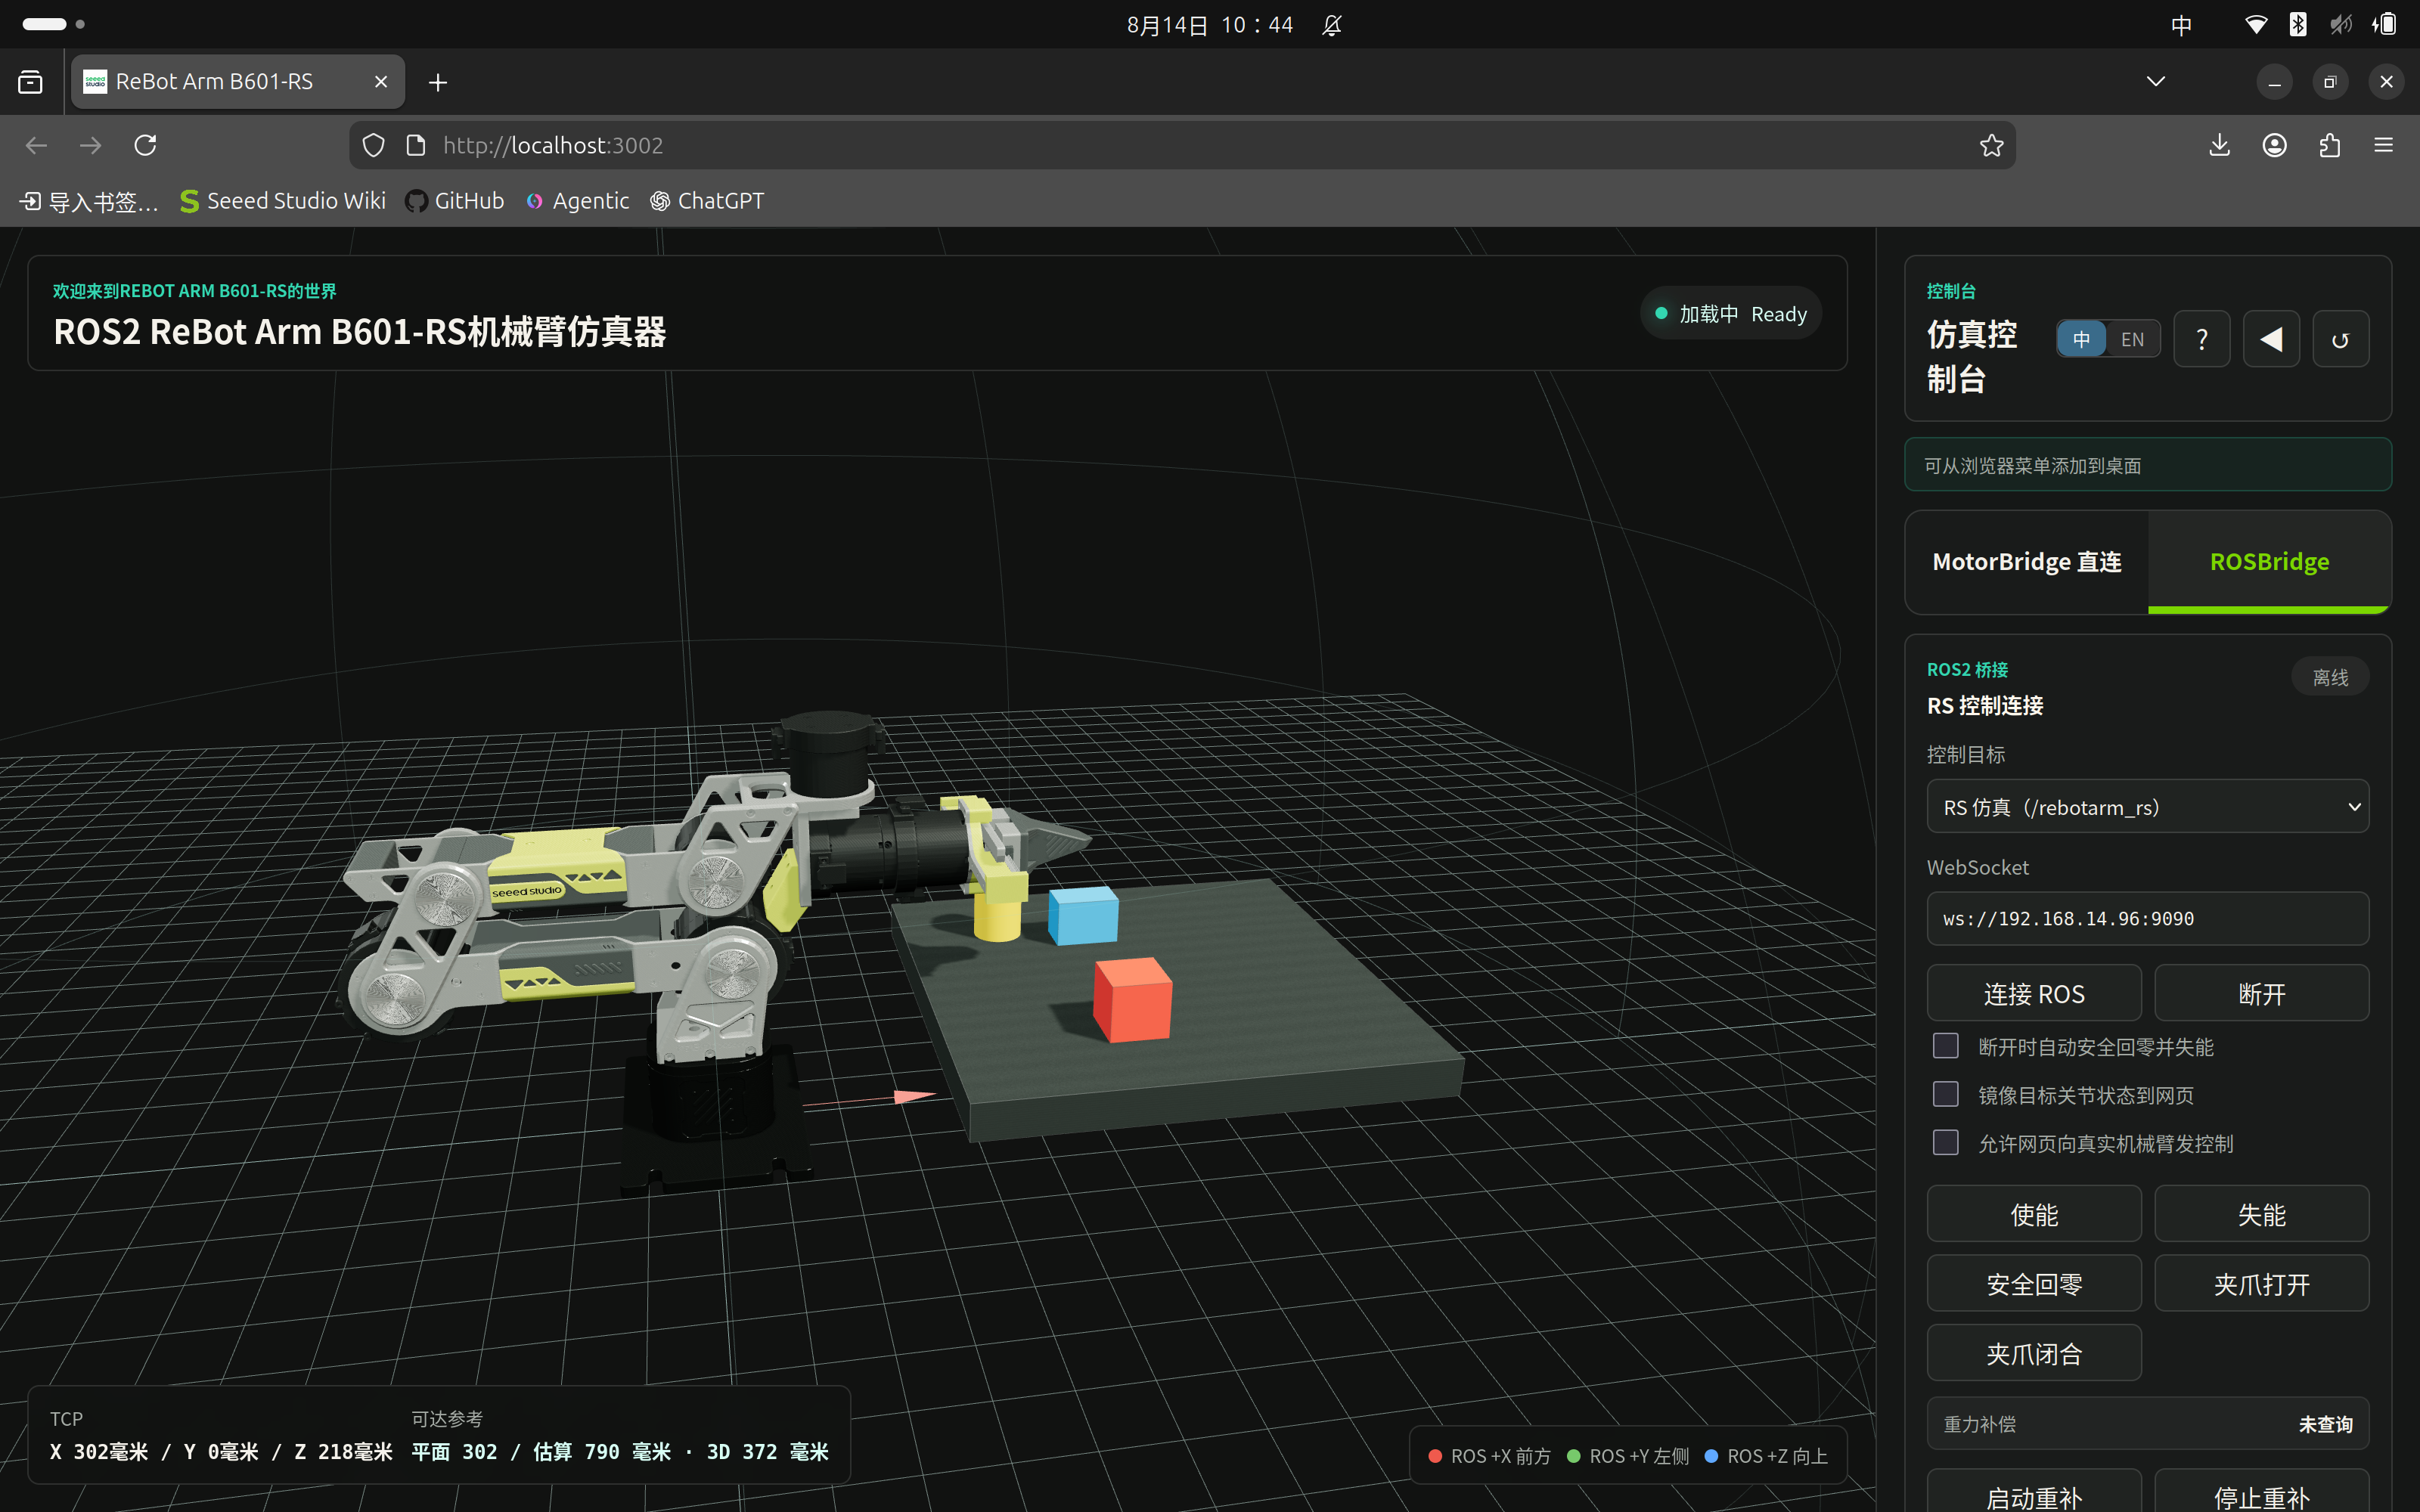Viewport: 2420px width, 1512px height.
Task: Click the page info icon in address bar
Action: pos(416,146)
